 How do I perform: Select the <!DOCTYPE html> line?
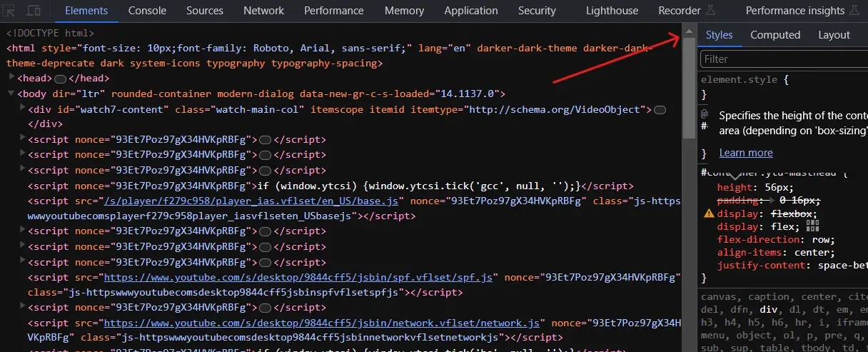coord(50,33)
